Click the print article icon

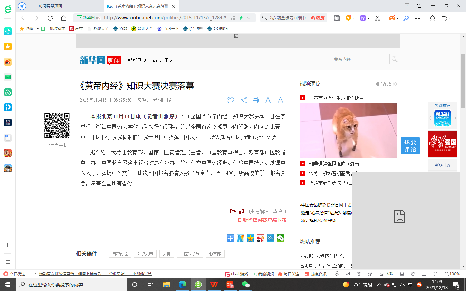(x=256, y=100)
